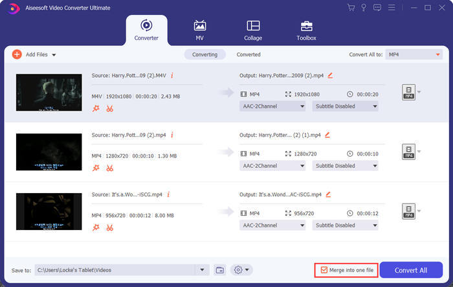Cut scissors icon for 1280x720 video

click(109, 168)
